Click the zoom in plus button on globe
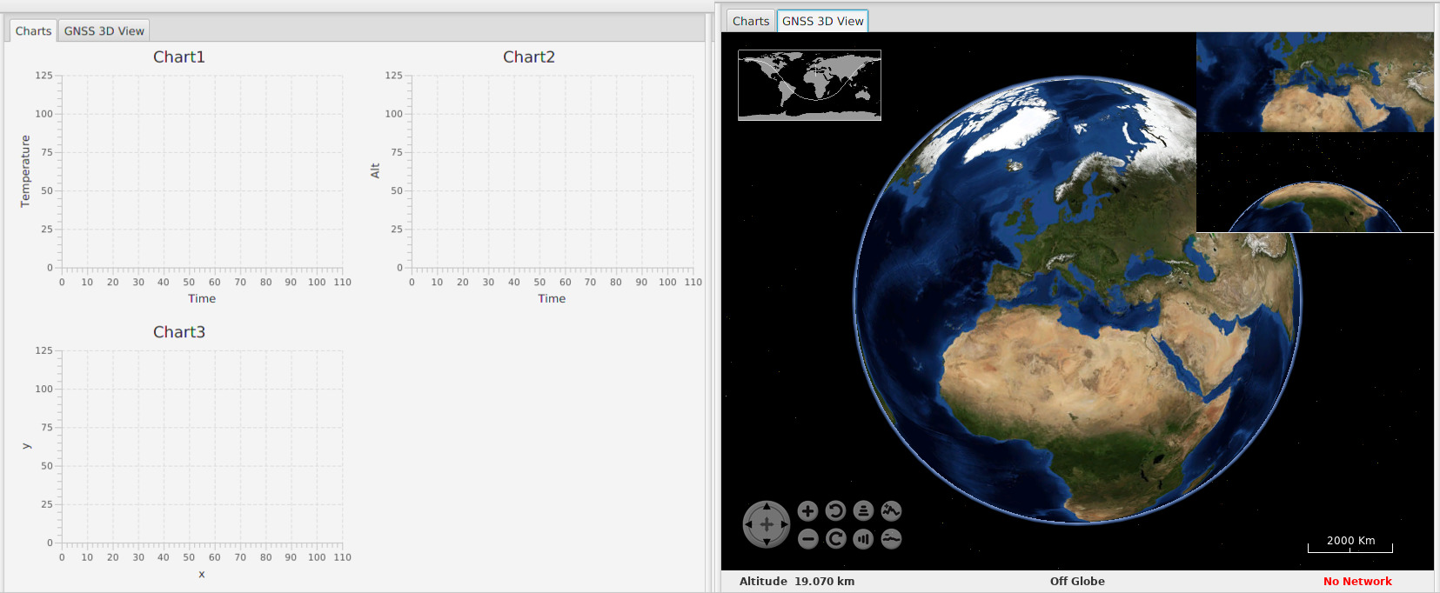Viewport: 1440px width, 593px height. (x=807, y=511)
